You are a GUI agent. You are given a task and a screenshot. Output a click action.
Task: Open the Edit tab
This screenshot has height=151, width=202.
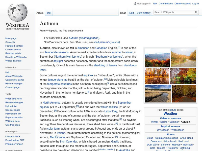(131, 13)
